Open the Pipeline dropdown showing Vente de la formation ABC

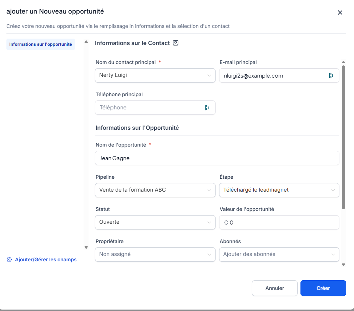point(155,190)
